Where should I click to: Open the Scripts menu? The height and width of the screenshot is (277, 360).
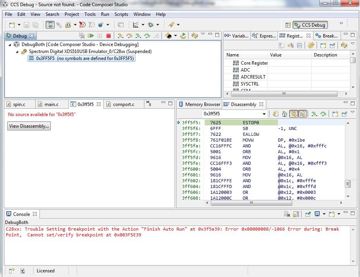pos(121,14)
